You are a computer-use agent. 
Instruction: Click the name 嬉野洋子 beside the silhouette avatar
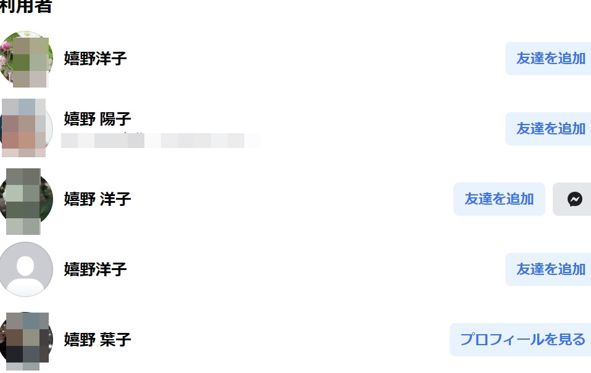coord(95,269)
